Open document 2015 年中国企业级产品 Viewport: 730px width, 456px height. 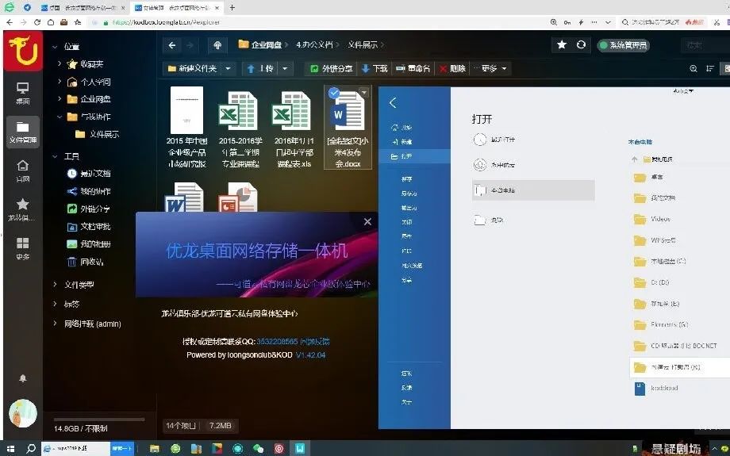point(186,128)
